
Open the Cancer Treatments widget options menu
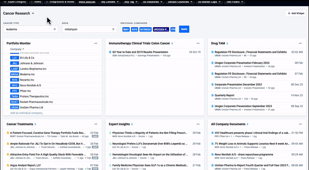pos(96,124)
